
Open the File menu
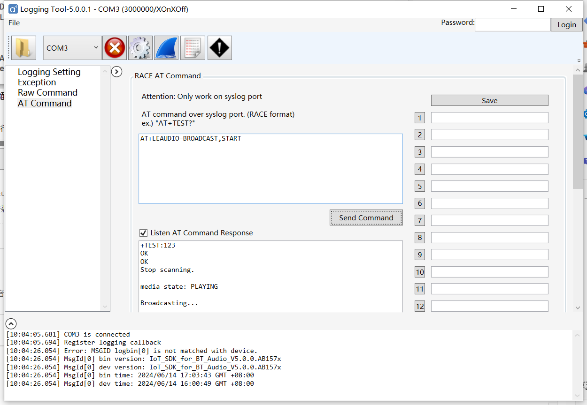click(x=14, y=22)
